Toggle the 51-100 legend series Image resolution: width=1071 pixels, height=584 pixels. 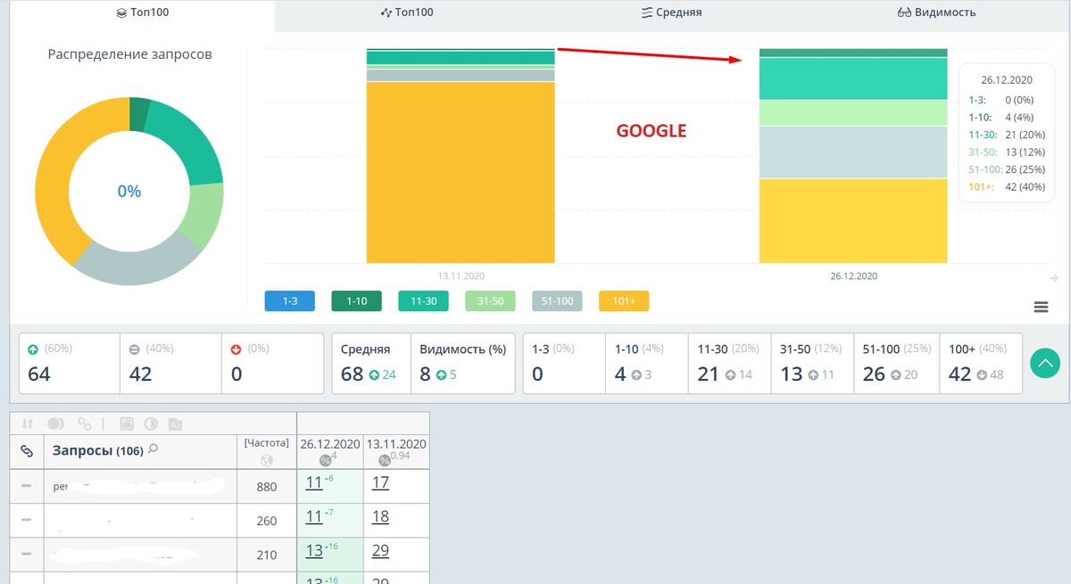557,301
